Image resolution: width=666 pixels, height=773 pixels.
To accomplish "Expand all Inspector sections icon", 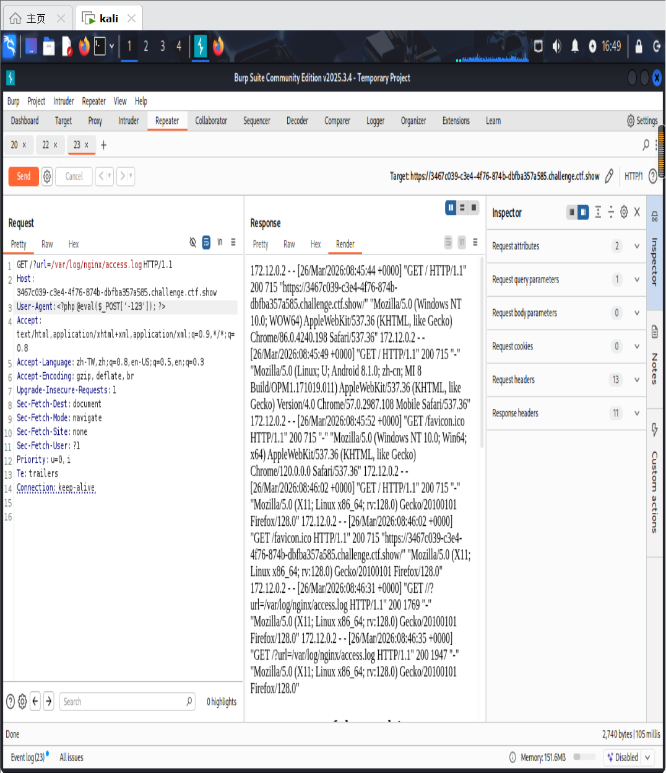I will 598,212.
